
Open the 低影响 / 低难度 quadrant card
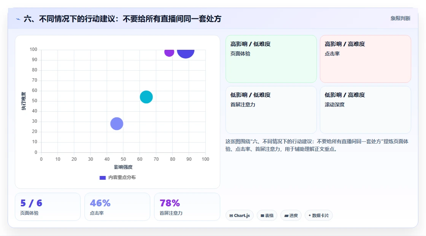click(271, 110)
